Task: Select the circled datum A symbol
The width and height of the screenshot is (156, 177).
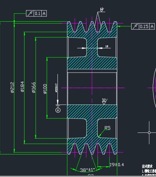Action: coord(58,110)
